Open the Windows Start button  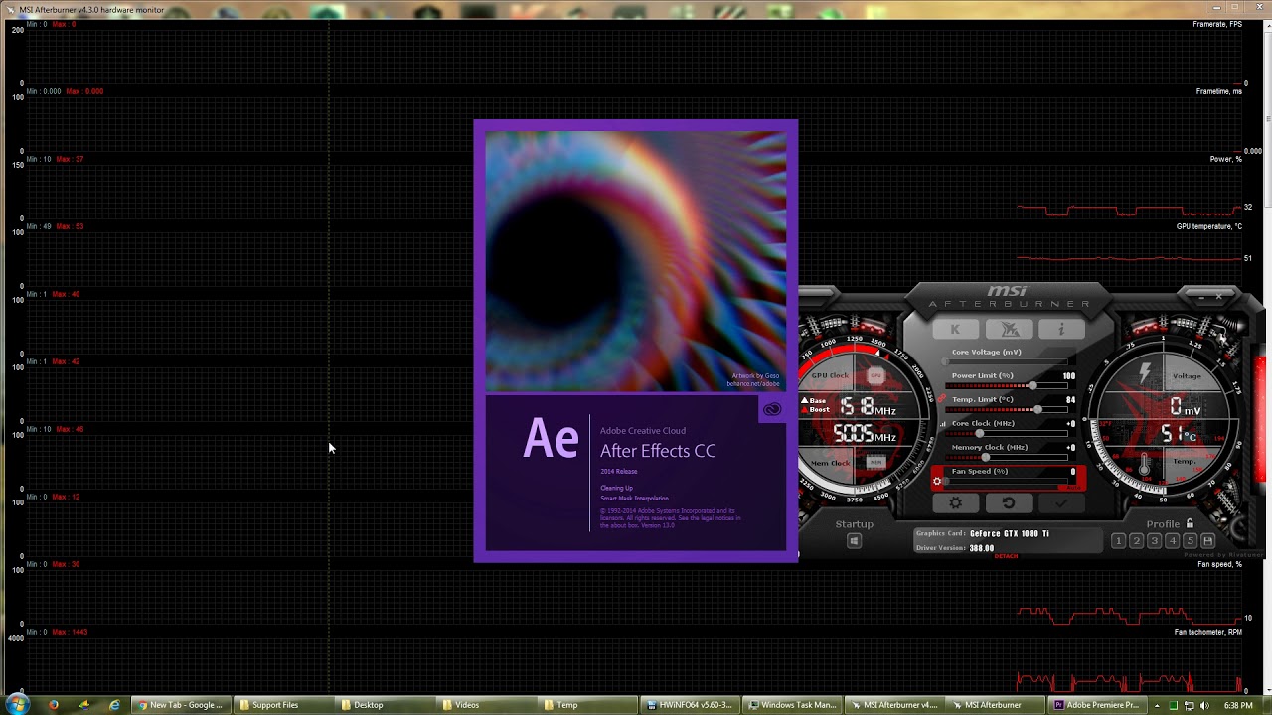(x=18, y=704)
